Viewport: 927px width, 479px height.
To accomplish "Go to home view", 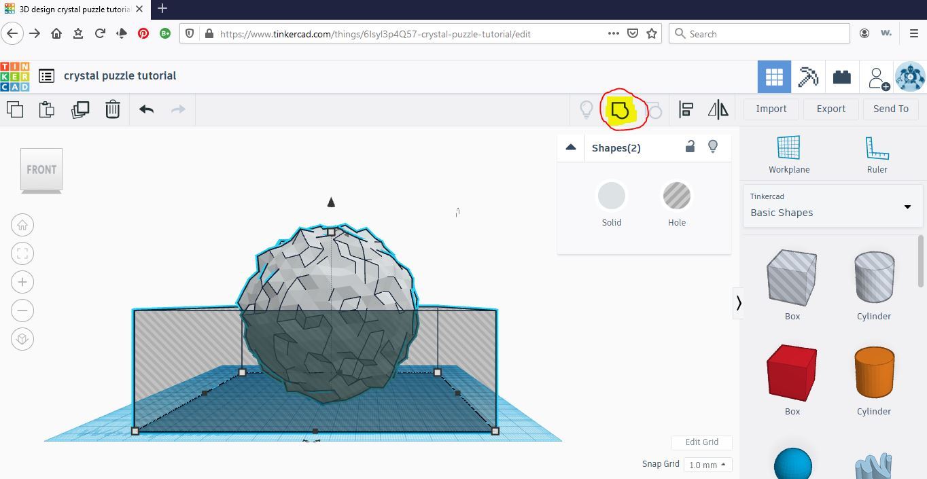I will pos(22,225).
